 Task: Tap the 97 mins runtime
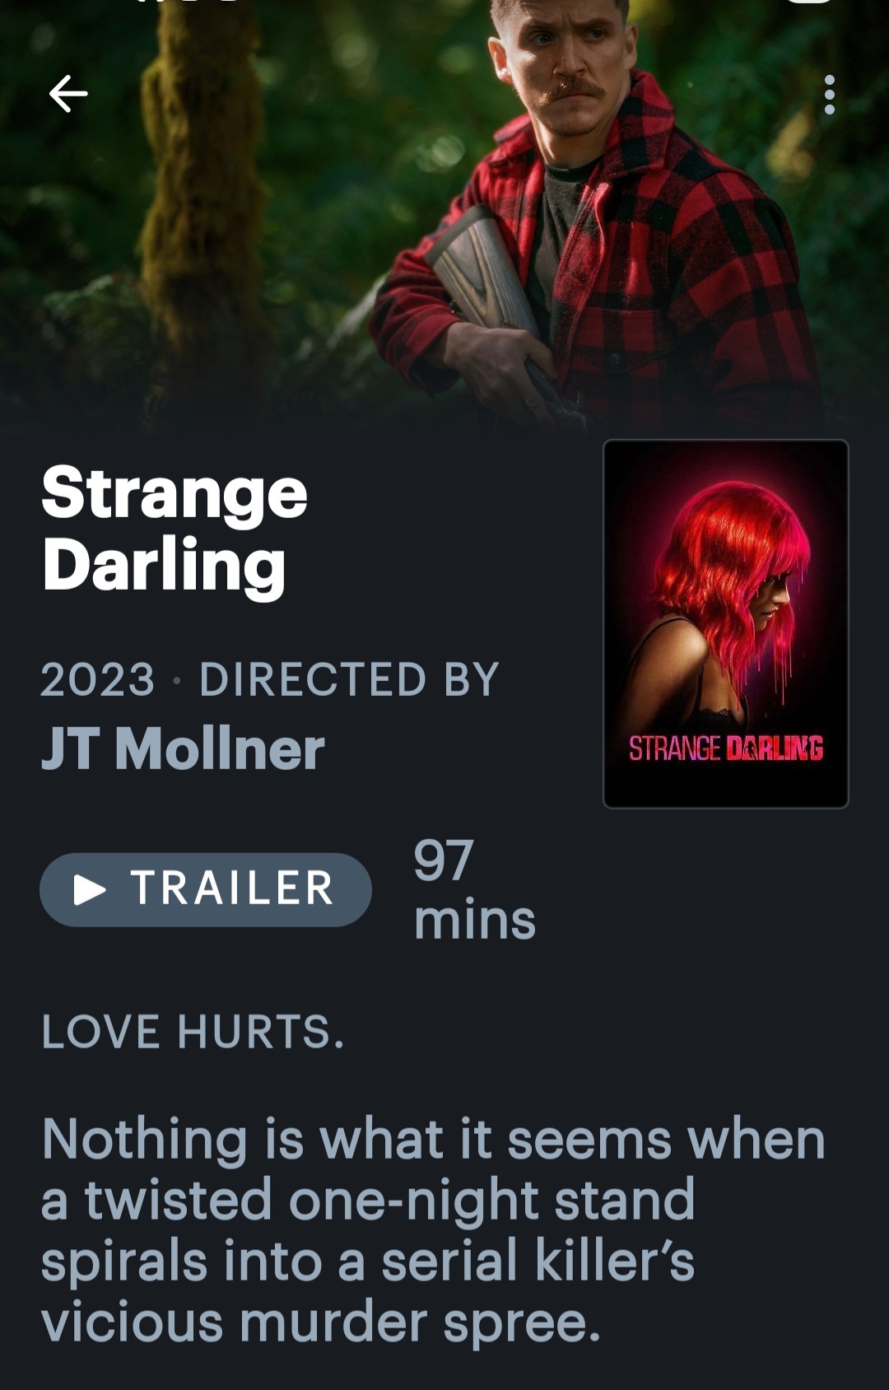click(474, 889)
